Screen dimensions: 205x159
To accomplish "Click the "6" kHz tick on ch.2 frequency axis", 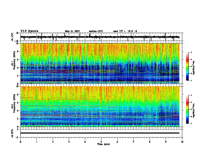I will coord(18,102).
